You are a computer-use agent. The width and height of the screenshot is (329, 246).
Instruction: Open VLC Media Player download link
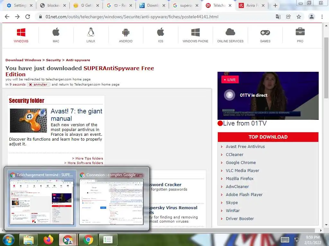(242, 170)
